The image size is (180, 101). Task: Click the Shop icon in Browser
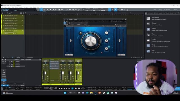[x=148, y=46]
